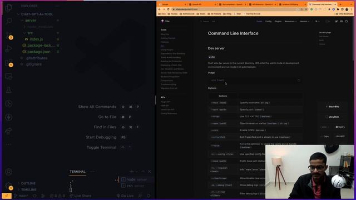Open the Youtube bookmarks folder
The width and height of the screenshot is (356, 200).
173,14
